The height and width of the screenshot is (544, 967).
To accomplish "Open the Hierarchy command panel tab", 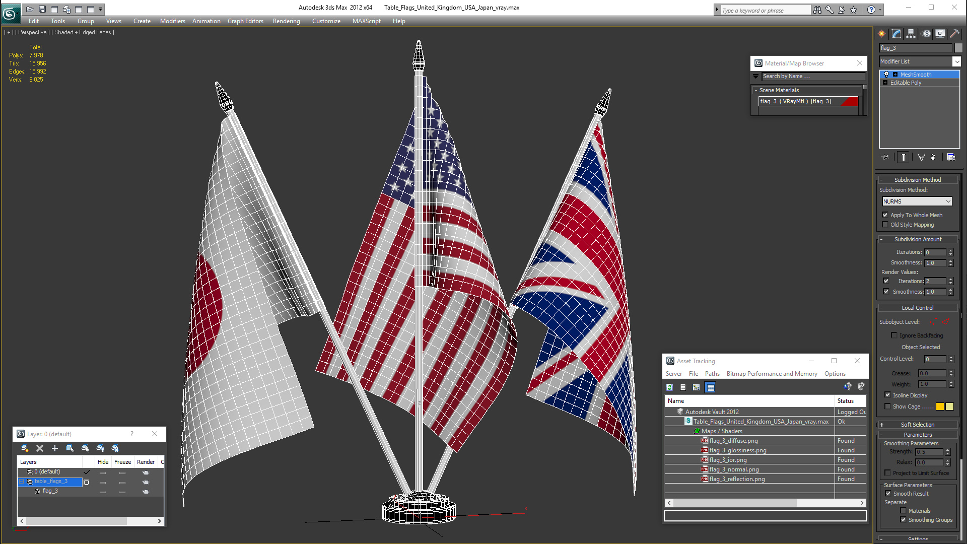I will 911,34.
